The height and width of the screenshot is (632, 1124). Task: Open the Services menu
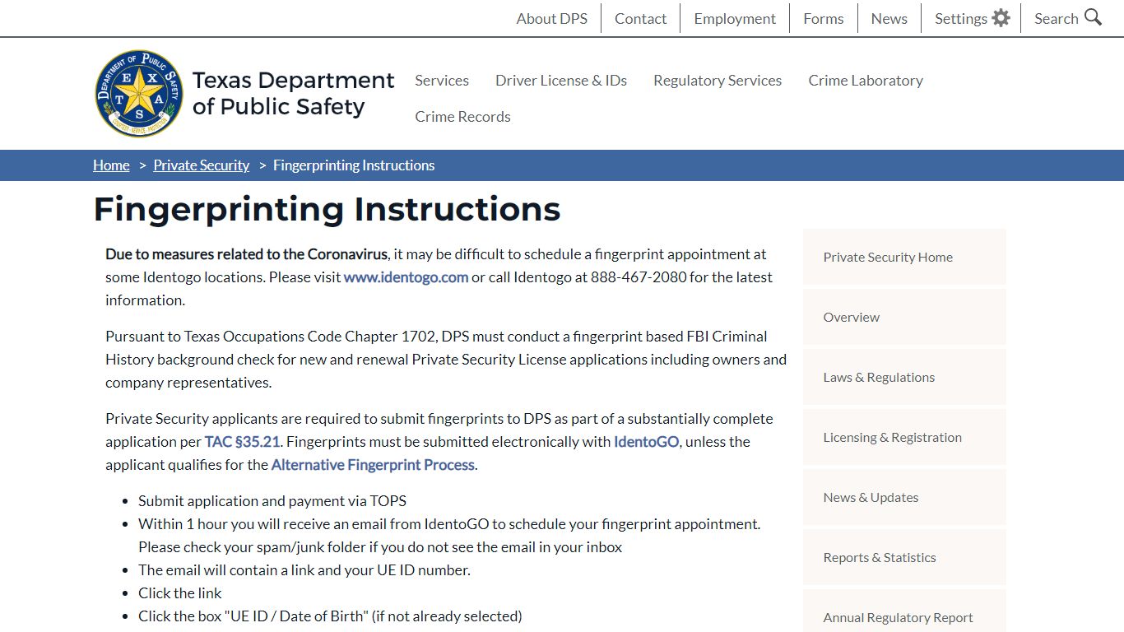(442, 80)
